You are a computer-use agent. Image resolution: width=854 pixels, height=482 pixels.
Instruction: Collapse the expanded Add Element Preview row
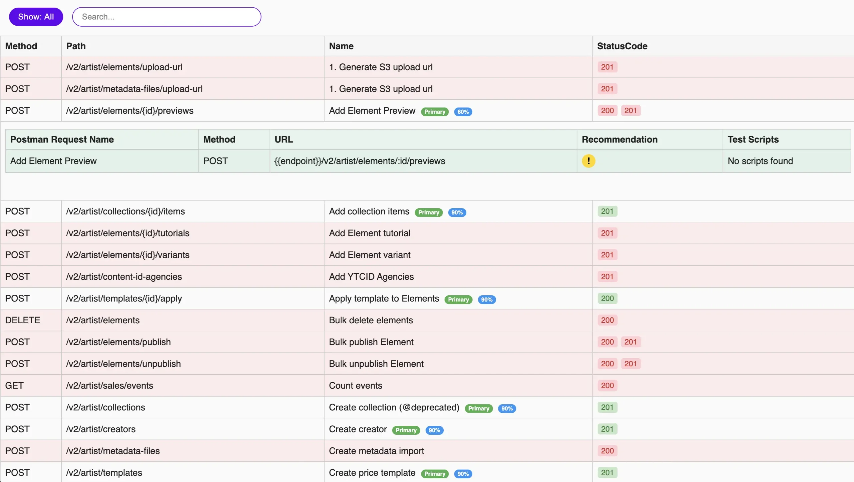click(372, 111)
